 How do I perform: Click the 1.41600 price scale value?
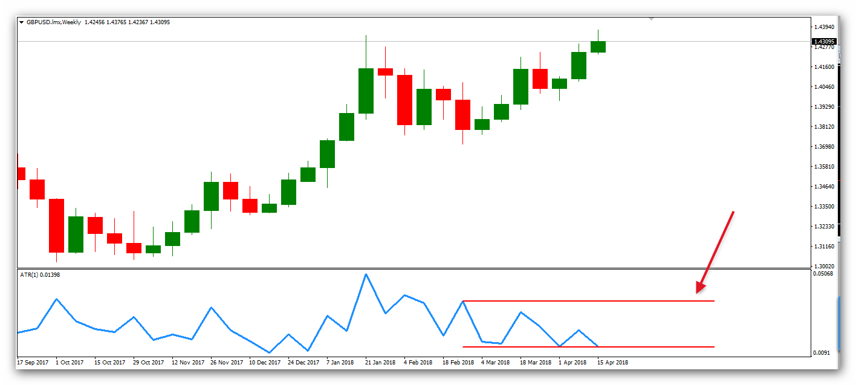pos(825,67)
